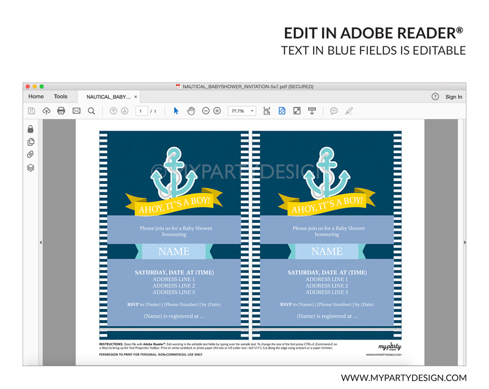Click the Save file icon
489x389 pixels.
pos(31,111)
